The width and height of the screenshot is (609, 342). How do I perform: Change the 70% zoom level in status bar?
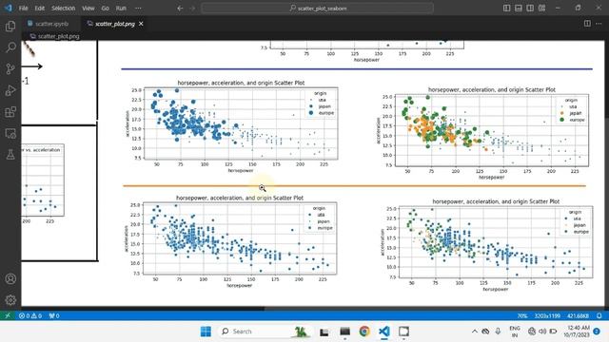pyautogui.click(x=522, y=315)
